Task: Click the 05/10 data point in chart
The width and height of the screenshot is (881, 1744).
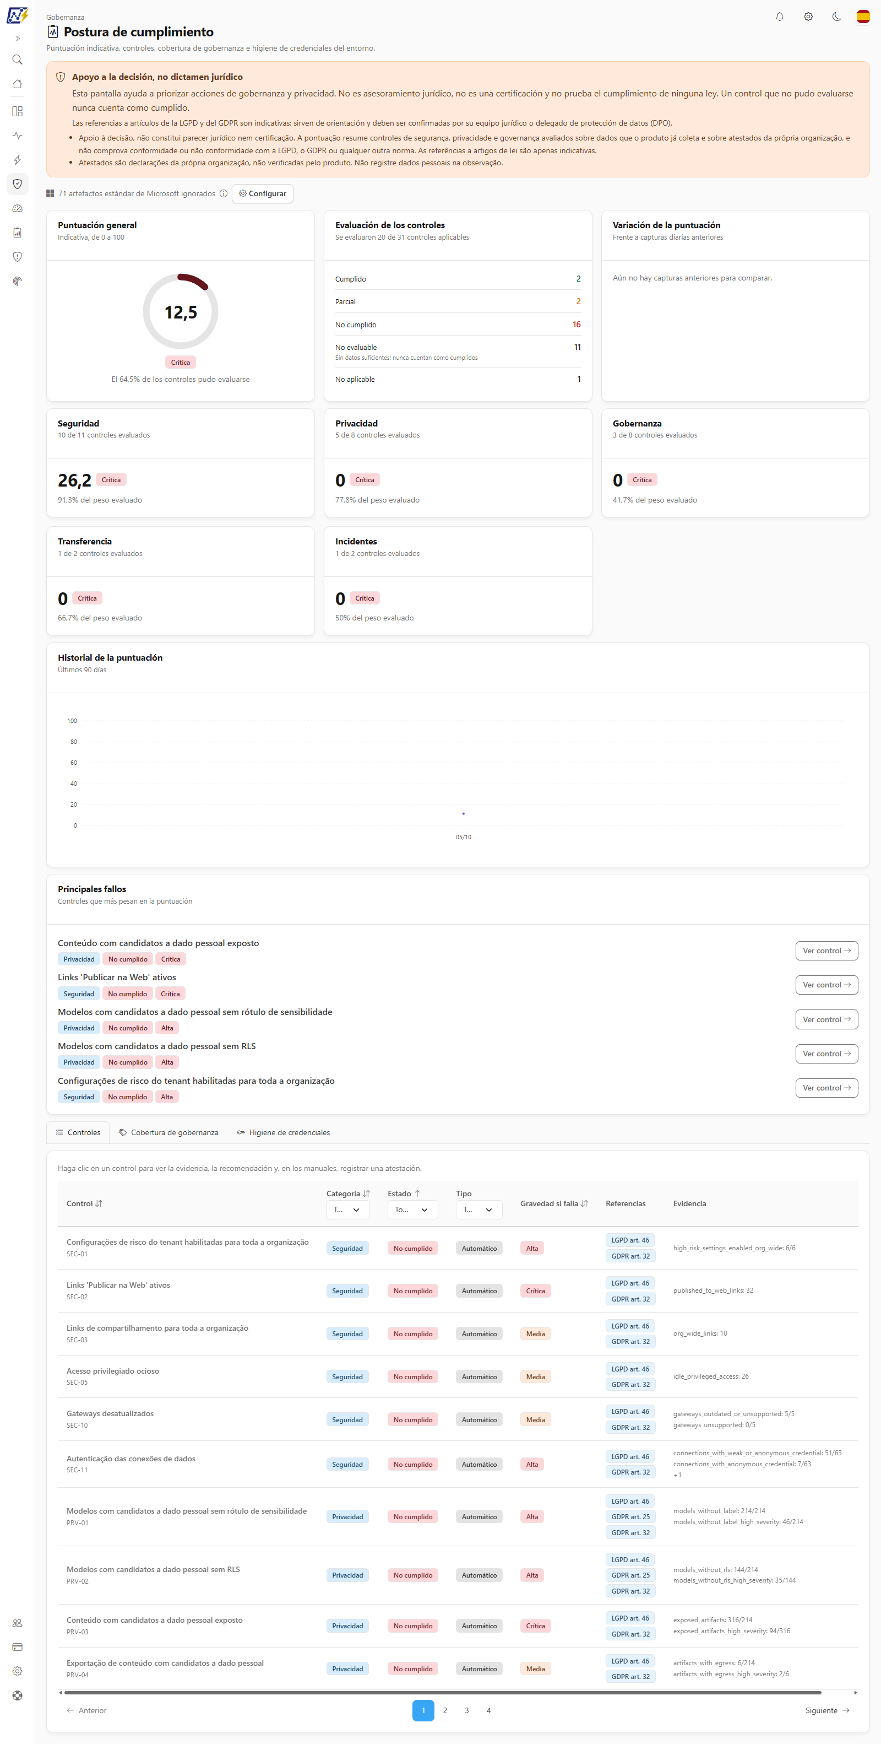Action: point(464,814)
